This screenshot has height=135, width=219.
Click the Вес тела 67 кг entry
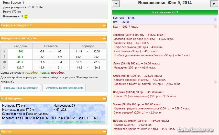(x=124, y=18)
